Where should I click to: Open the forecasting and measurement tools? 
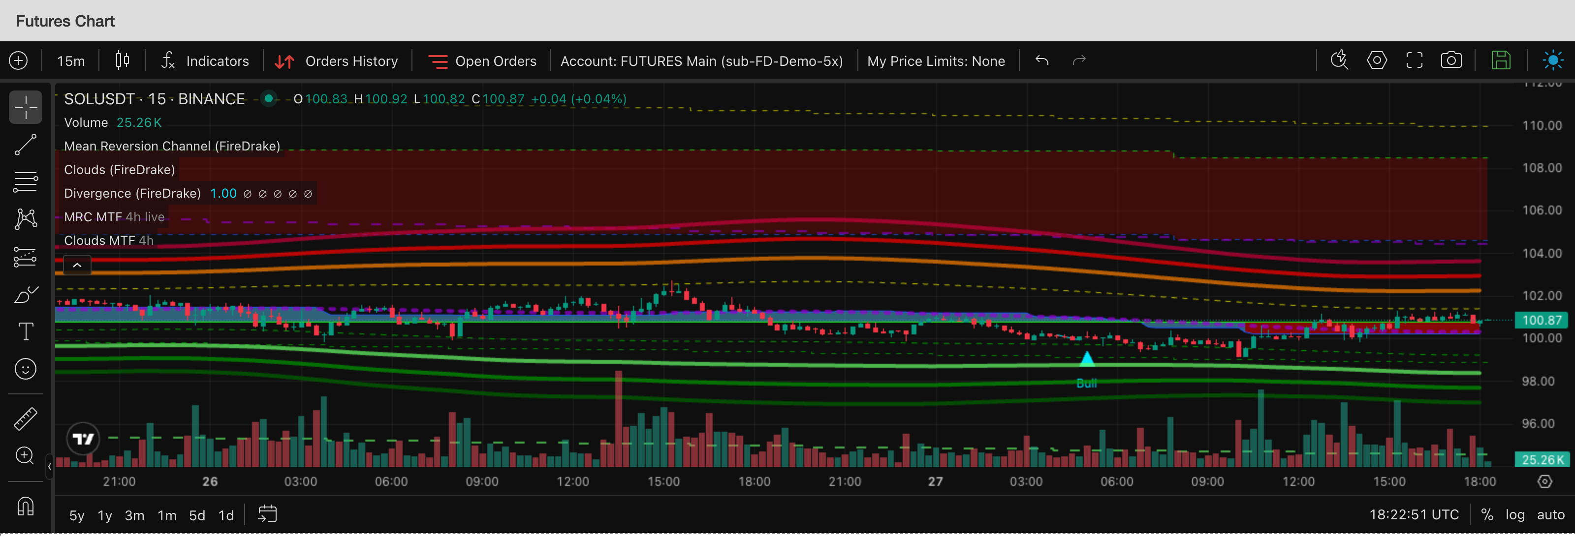pyautogui.click(x=26, y=257)
